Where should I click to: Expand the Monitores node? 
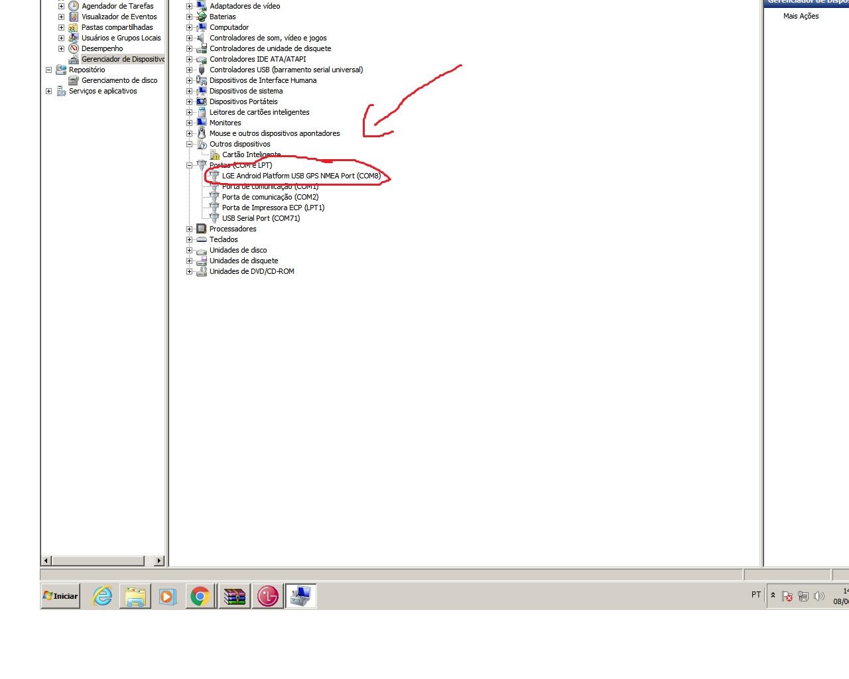point(189,123)
